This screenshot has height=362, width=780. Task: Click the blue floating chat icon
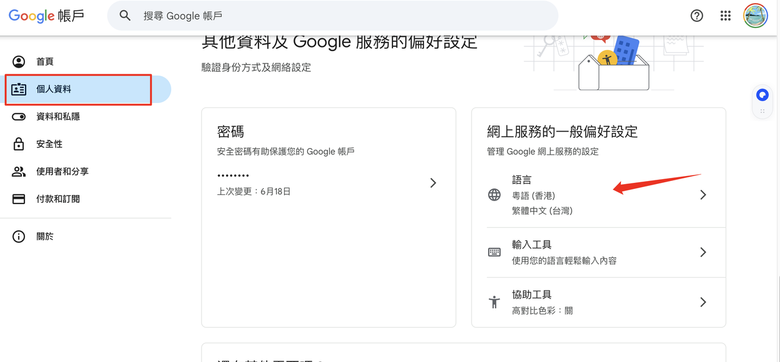[762, 95]
